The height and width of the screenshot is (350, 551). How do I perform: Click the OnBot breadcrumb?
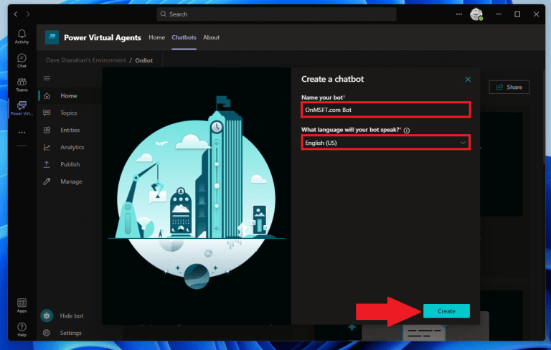pos(144,60)
